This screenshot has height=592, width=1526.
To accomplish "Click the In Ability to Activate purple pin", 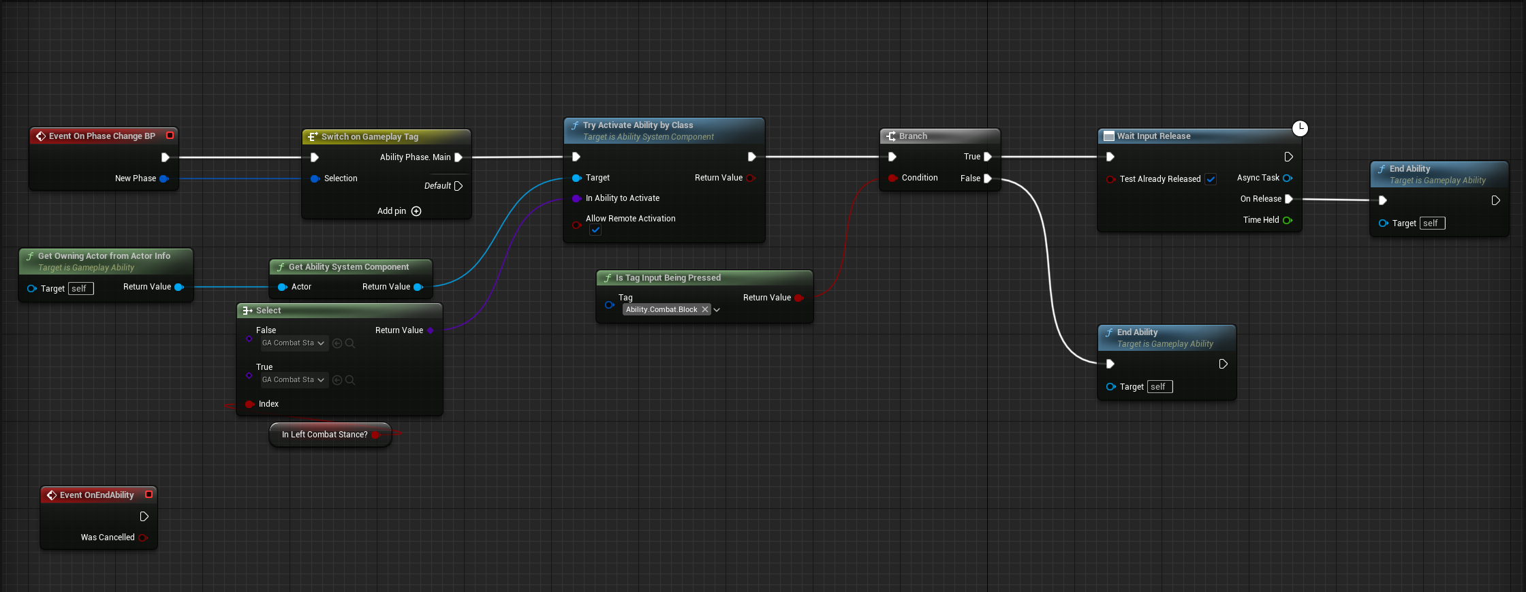I will coord(576,198).
